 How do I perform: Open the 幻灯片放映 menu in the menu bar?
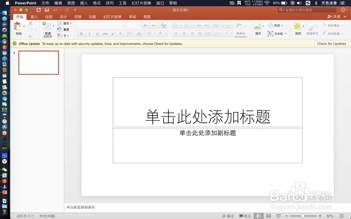click(141, 3)
